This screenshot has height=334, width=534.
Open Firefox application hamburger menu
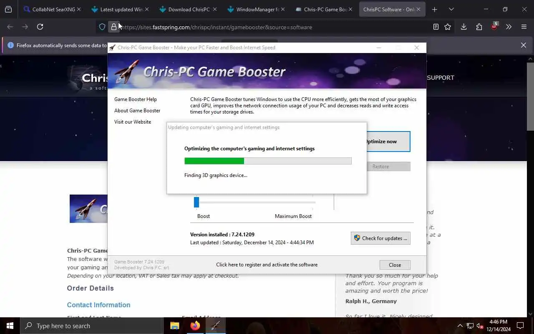[x=524, y=27]
